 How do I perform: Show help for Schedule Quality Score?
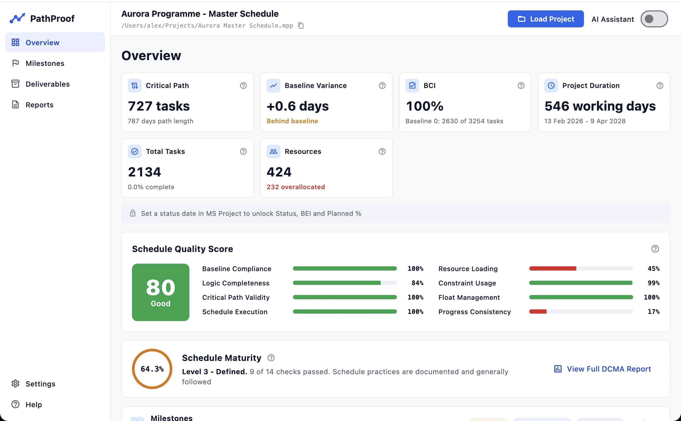pos(655,249)
